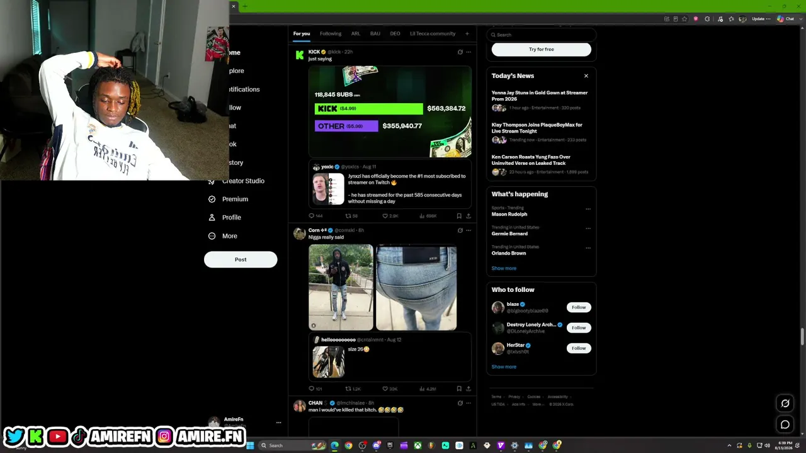The image size is (806, 453).
Task: Open Xbox app from taskbar
Action: click(417, 445)
